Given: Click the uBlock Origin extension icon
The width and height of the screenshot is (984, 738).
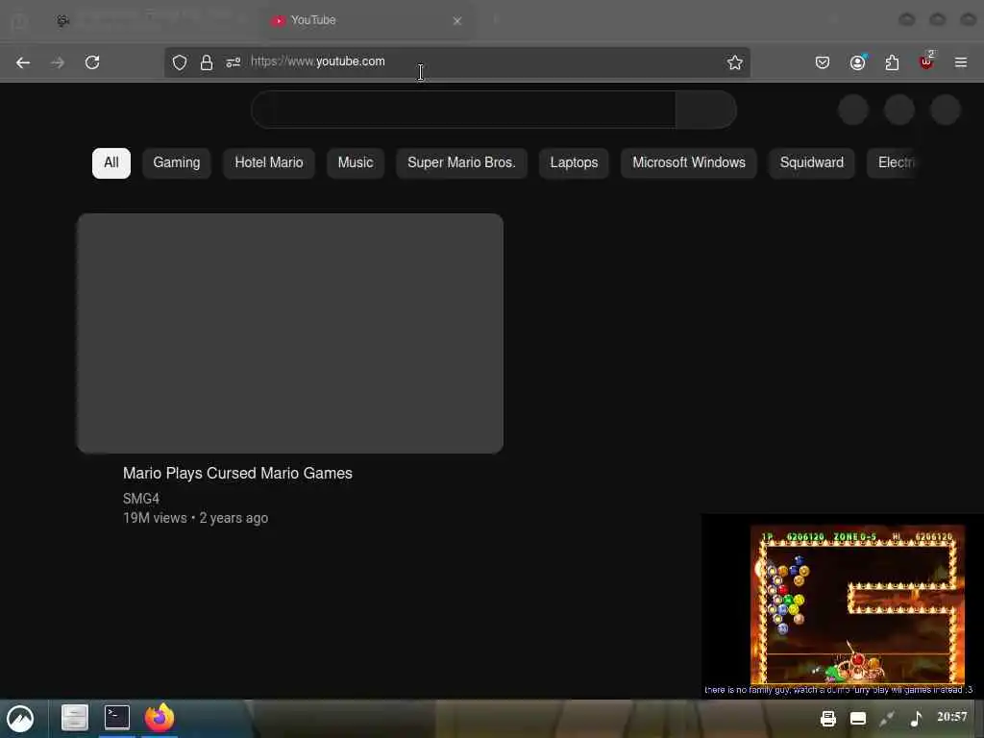Looking at the screenshot, I should click(926, 61).
